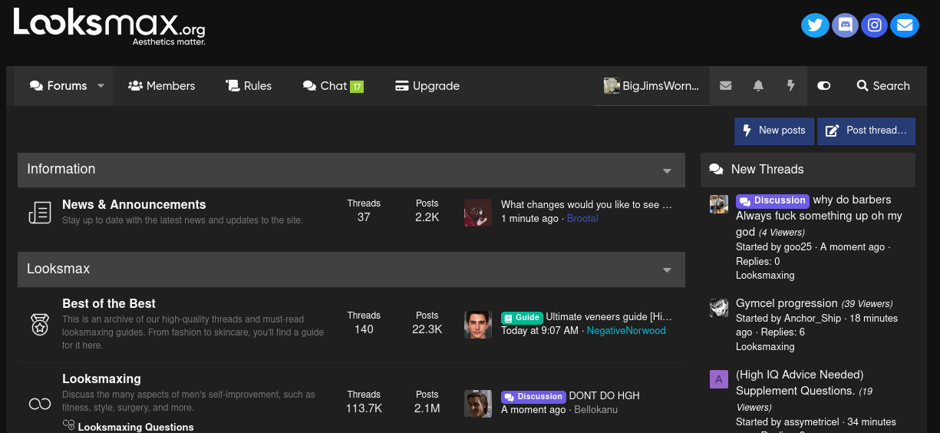Open the 'why do barbers' thread
Viewport: 940px width, 433px height.
coord(819,216)
